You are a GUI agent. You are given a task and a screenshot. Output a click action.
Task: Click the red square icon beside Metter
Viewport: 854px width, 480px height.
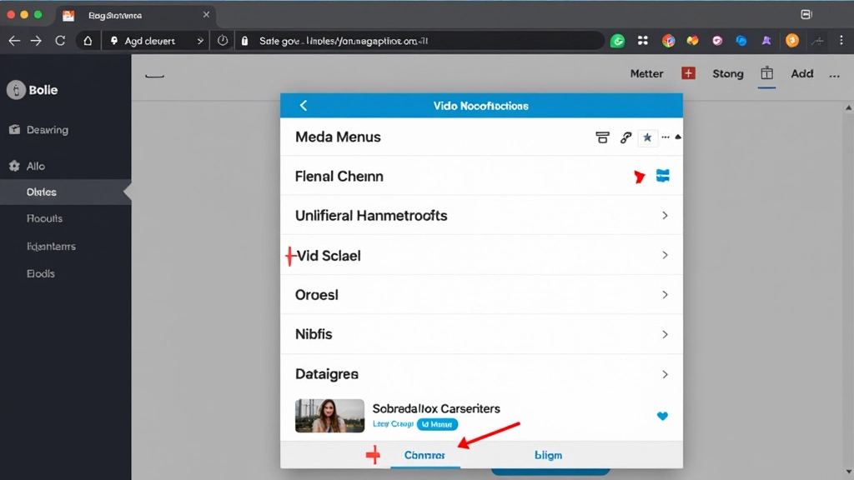click(x=689, y=73)
